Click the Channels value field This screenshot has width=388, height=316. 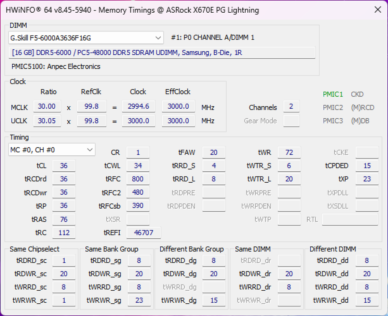click(x=291, y=106)
